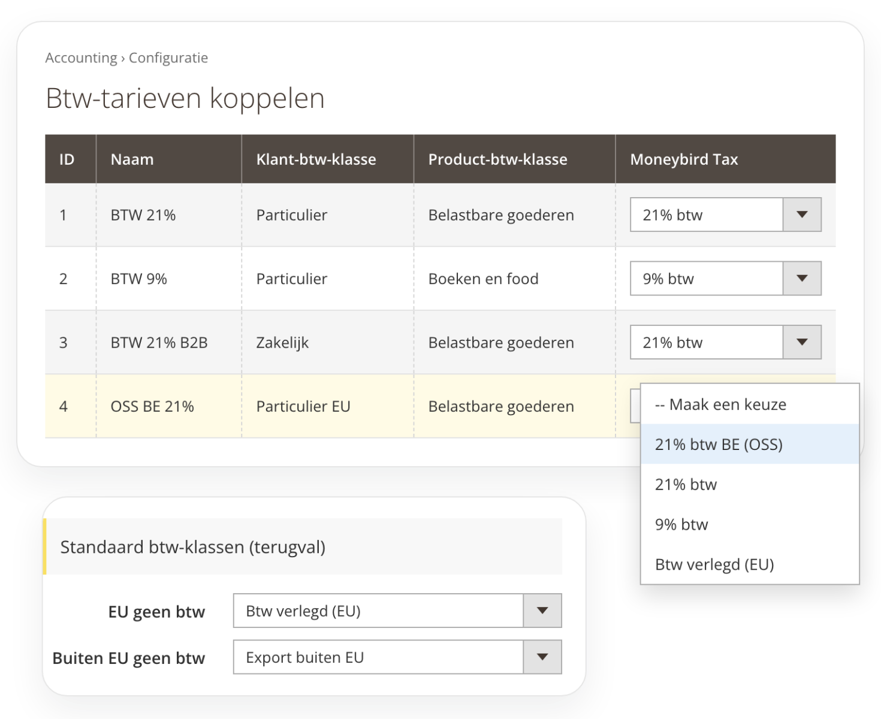Viewport: 881px width, 719px height.
Task: Select '9% btw' in the open list
Action: pos(750,524)
